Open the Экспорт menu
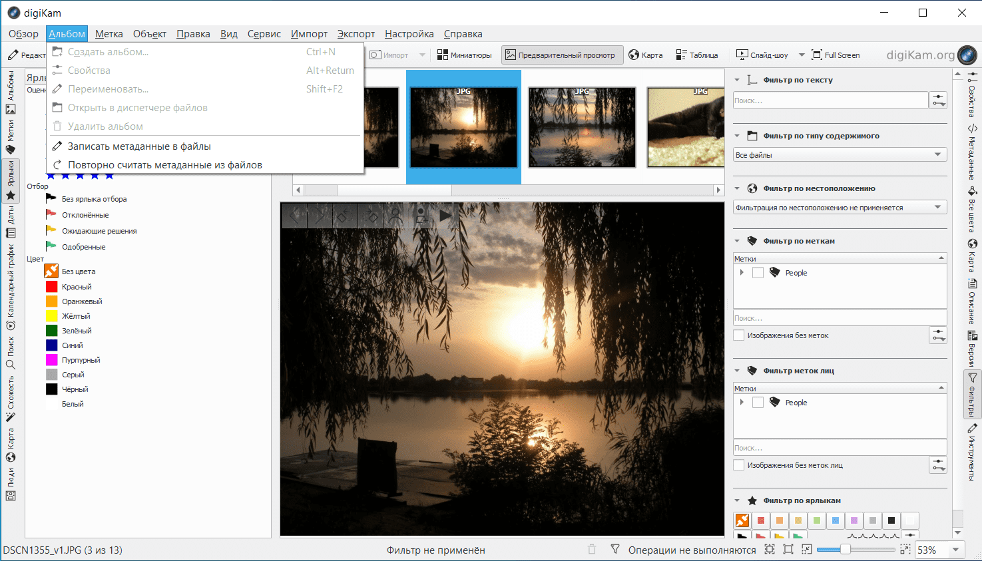Viewport: 982px width, 561px height. point(356,34)
